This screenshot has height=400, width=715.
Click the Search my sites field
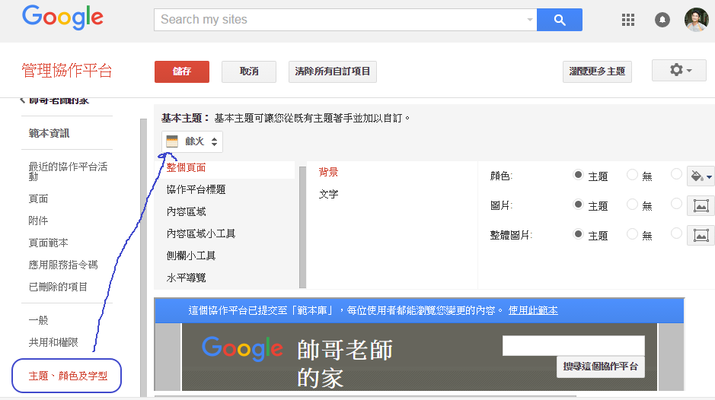click(339, 20)
